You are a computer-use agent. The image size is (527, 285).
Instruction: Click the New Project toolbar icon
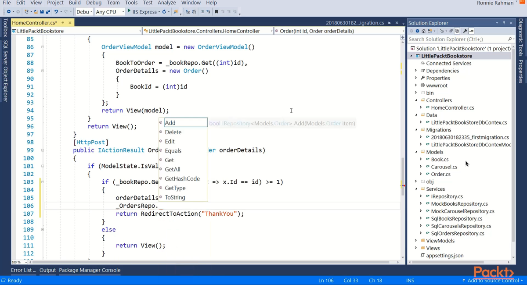coord(27,12)
